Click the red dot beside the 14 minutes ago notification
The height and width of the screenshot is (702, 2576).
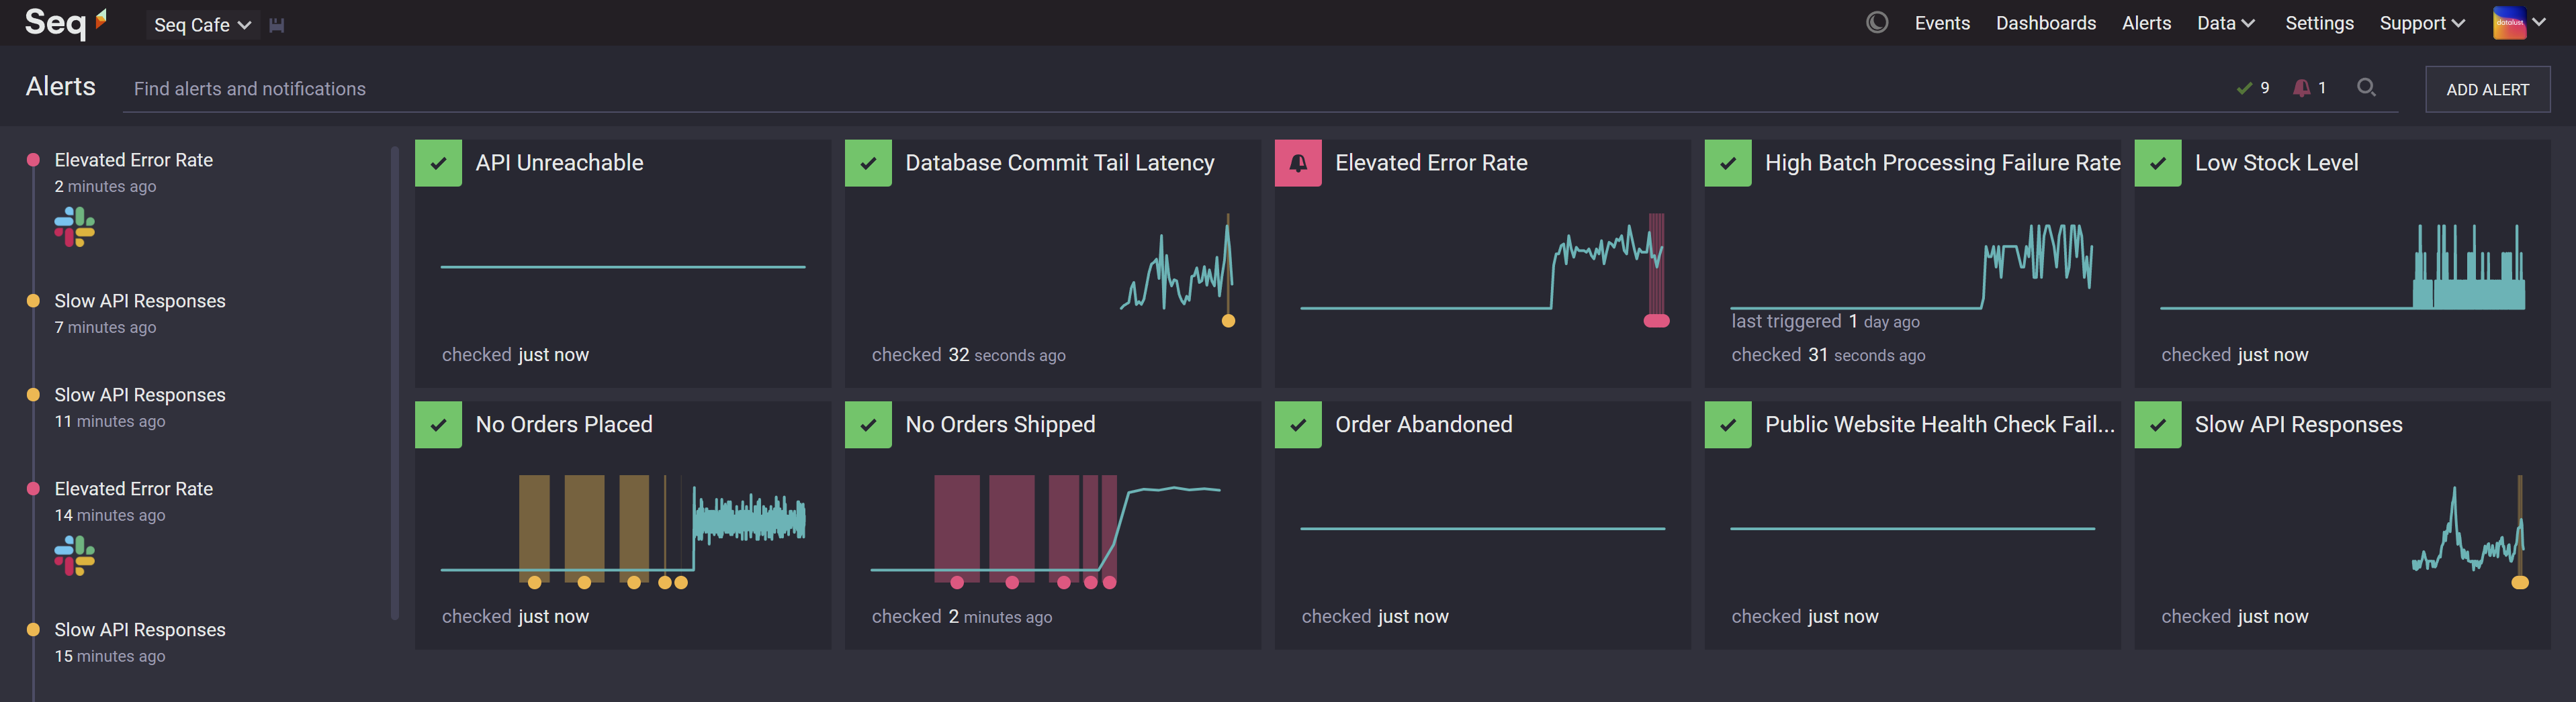point(33,489)
